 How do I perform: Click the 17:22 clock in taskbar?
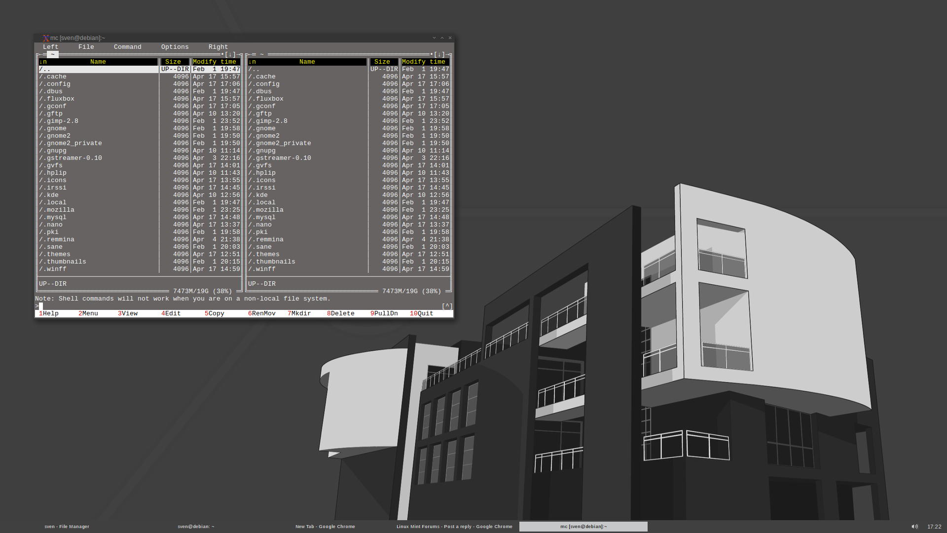tap(934, 527)
